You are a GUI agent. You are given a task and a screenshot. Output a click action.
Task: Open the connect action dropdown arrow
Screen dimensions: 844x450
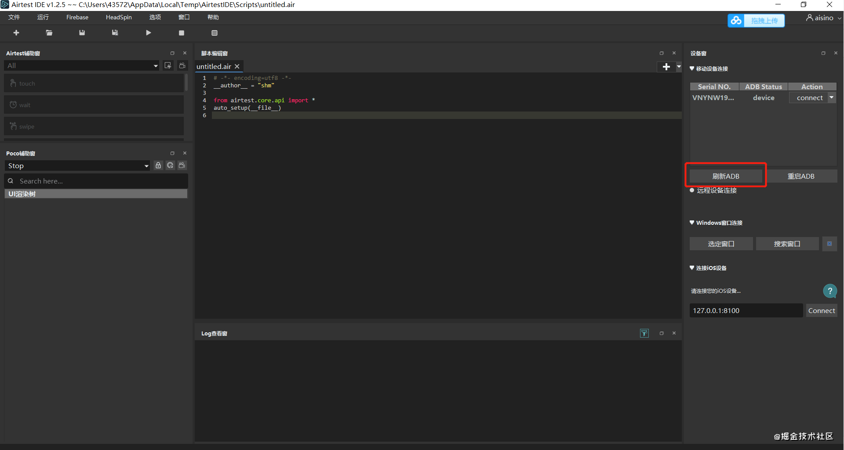click(832, 97)
